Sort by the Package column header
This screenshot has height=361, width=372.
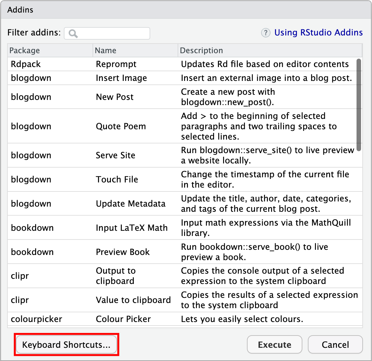[50, 50]
